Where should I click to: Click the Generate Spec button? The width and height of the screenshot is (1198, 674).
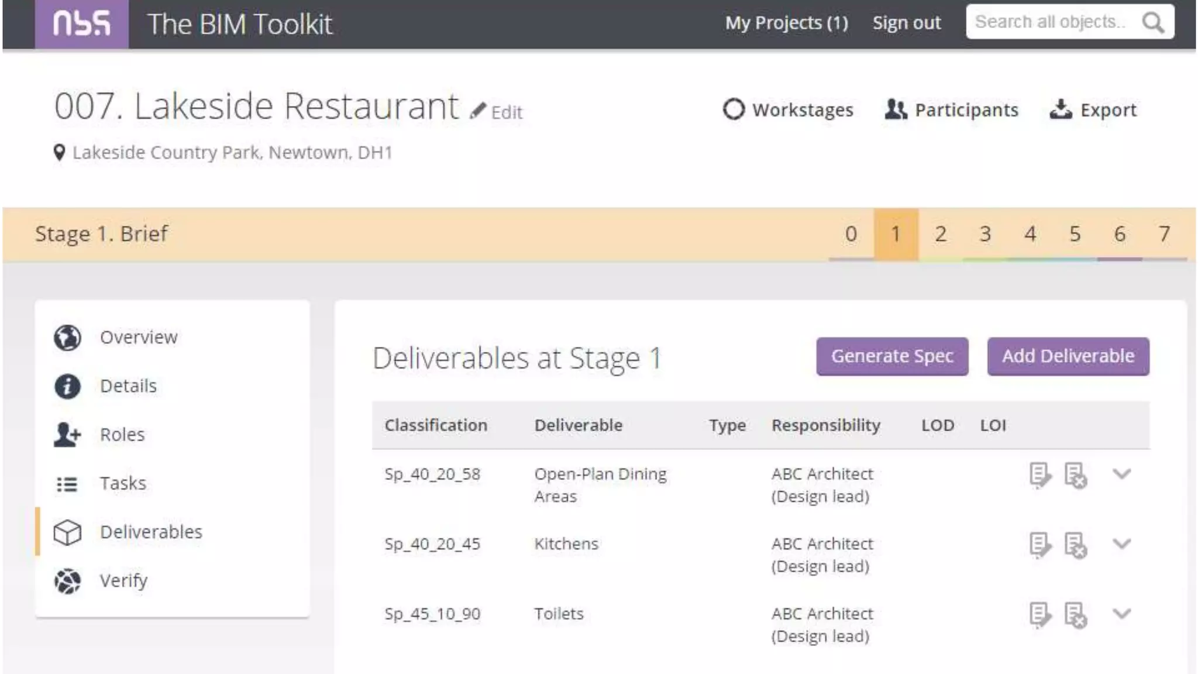pyautogui.click(x=892, y=356)
